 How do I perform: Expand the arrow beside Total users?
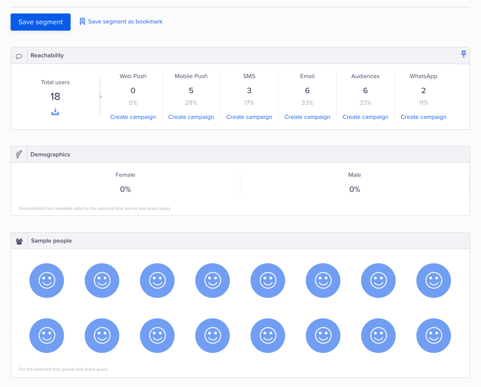coord(101,97)
